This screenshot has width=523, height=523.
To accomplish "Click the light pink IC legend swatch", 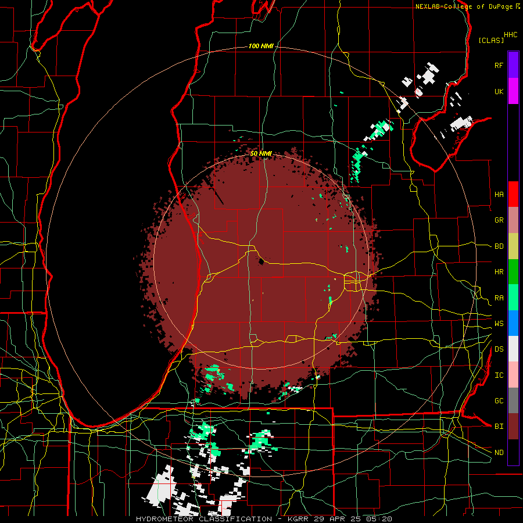I will [513, 375].
